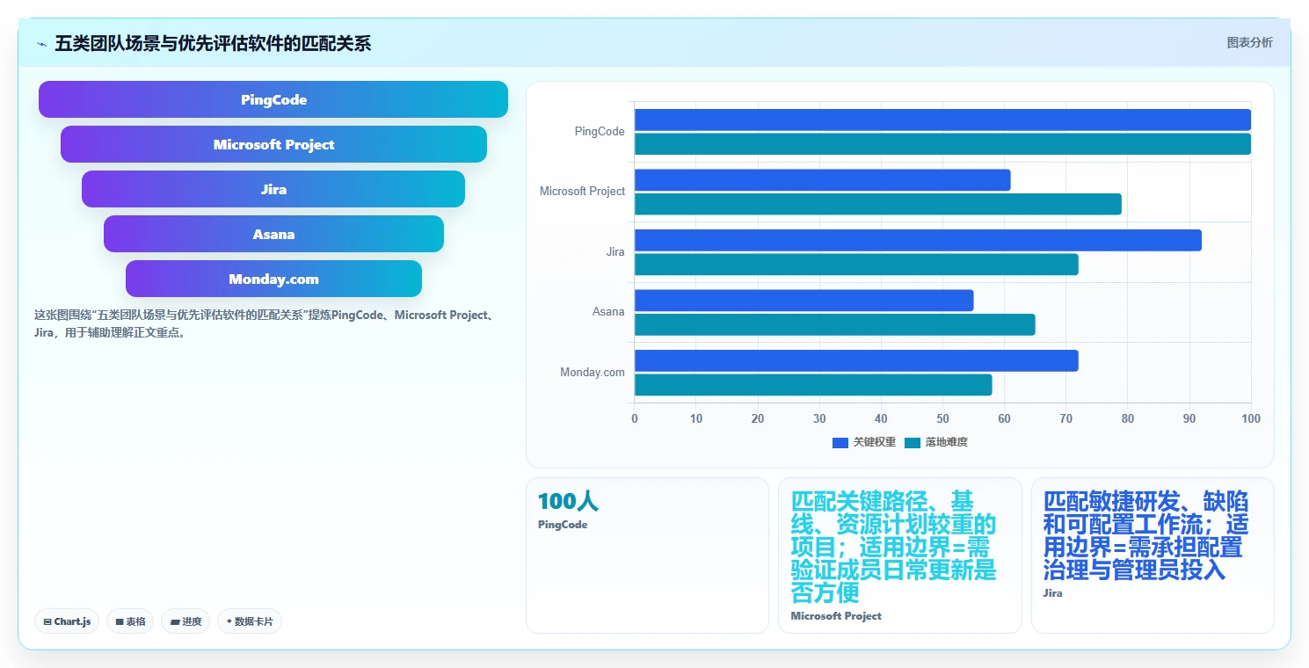The image size is (1309, 668).
Task: Click the lightning icon beside the title
Action: 41,44
